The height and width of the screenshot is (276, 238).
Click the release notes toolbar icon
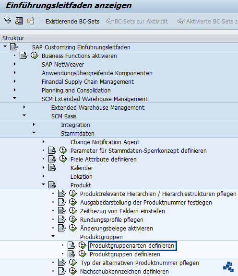pyautogui.click(x=19, y=21)
